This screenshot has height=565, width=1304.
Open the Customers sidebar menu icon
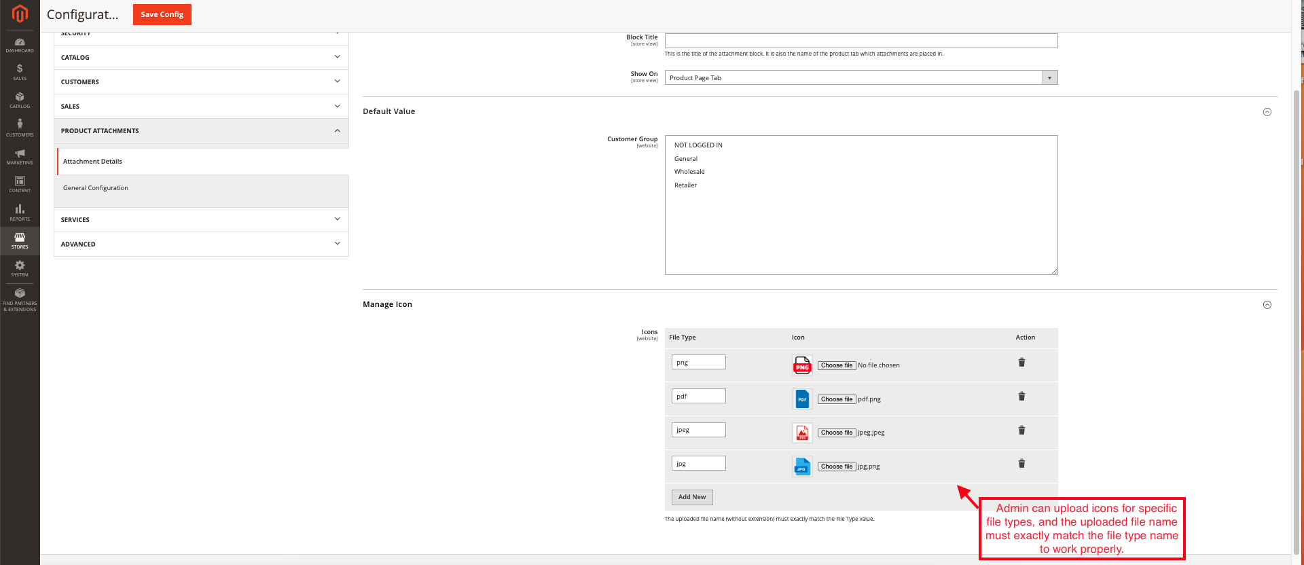(20, 128)
